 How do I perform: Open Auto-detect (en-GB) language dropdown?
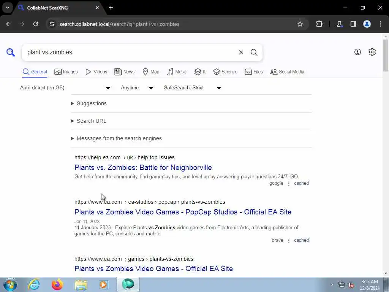[x=65, y=88]
